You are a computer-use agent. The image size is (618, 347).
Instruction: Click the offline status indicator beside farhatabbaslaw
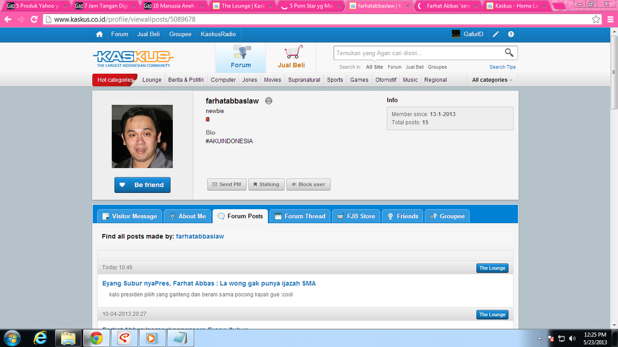point(269,101)
